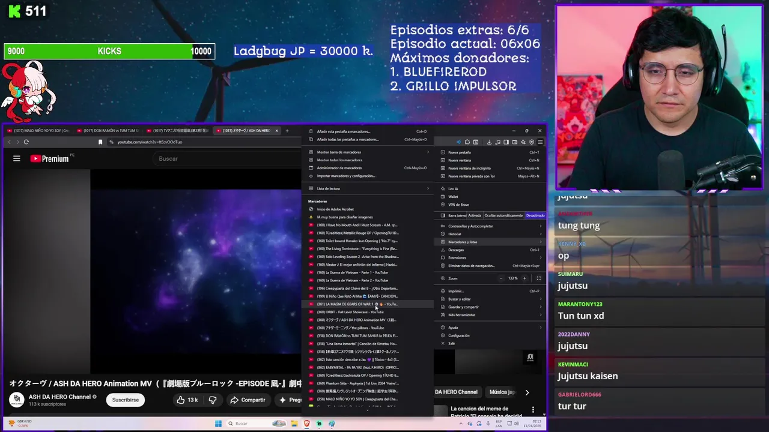
Task: Click the KICKS goal progress bar overlay
Action: coord(109,52)
